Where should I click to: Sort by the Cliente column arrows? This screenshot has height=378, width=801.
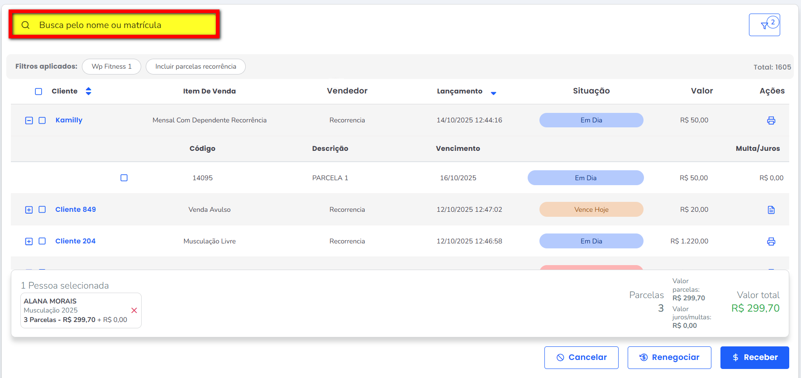pyautogui.click(x=89, y=91)
